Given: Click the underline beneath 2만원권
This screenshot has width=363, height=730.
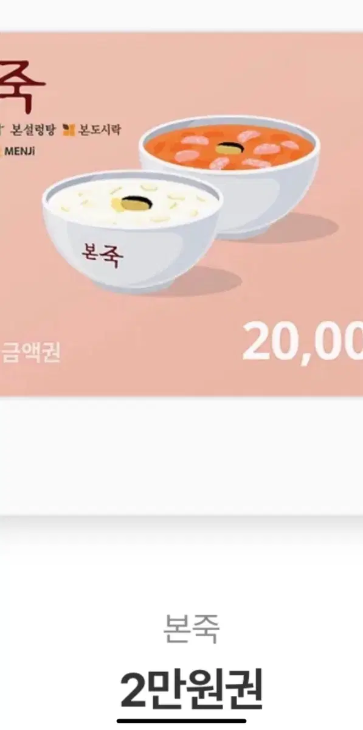Looking at the screenshot, I should click(182, 722).
